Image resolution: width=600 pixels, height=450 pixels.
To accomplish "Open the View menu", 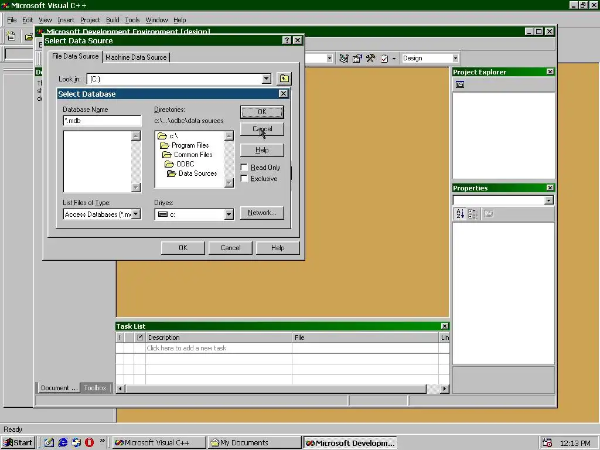I will (x=45, y=20).
